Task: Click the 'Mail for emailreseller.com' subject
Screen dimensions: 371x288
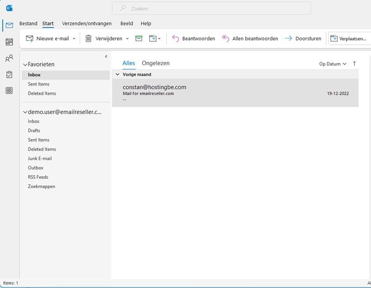Action: click(148, 94)
